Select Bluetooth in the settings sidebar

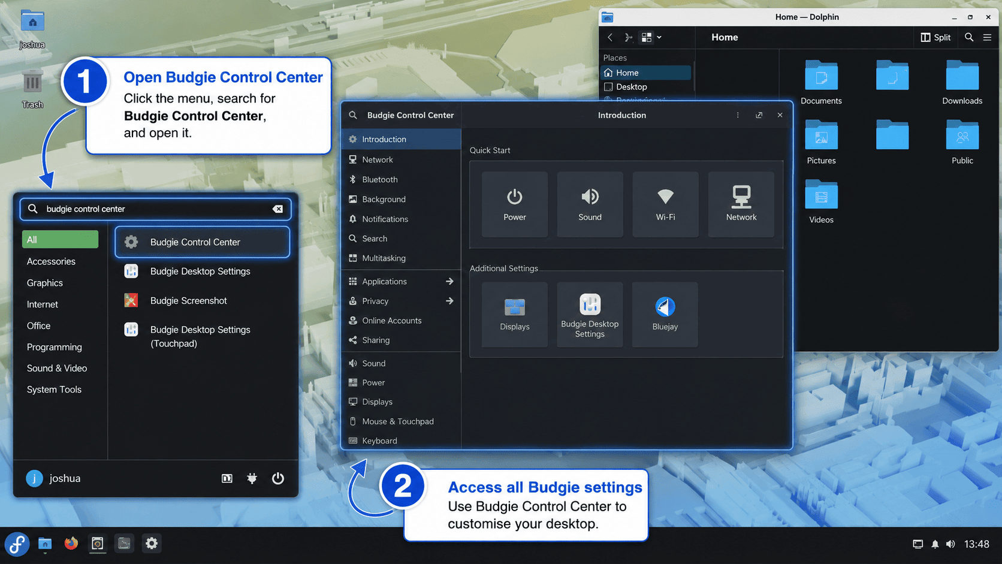(402, 179)
